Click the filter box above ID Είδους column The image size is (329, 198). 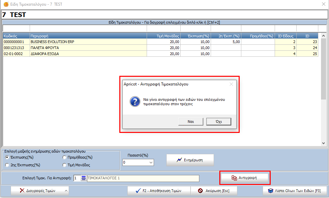(286, 28)
